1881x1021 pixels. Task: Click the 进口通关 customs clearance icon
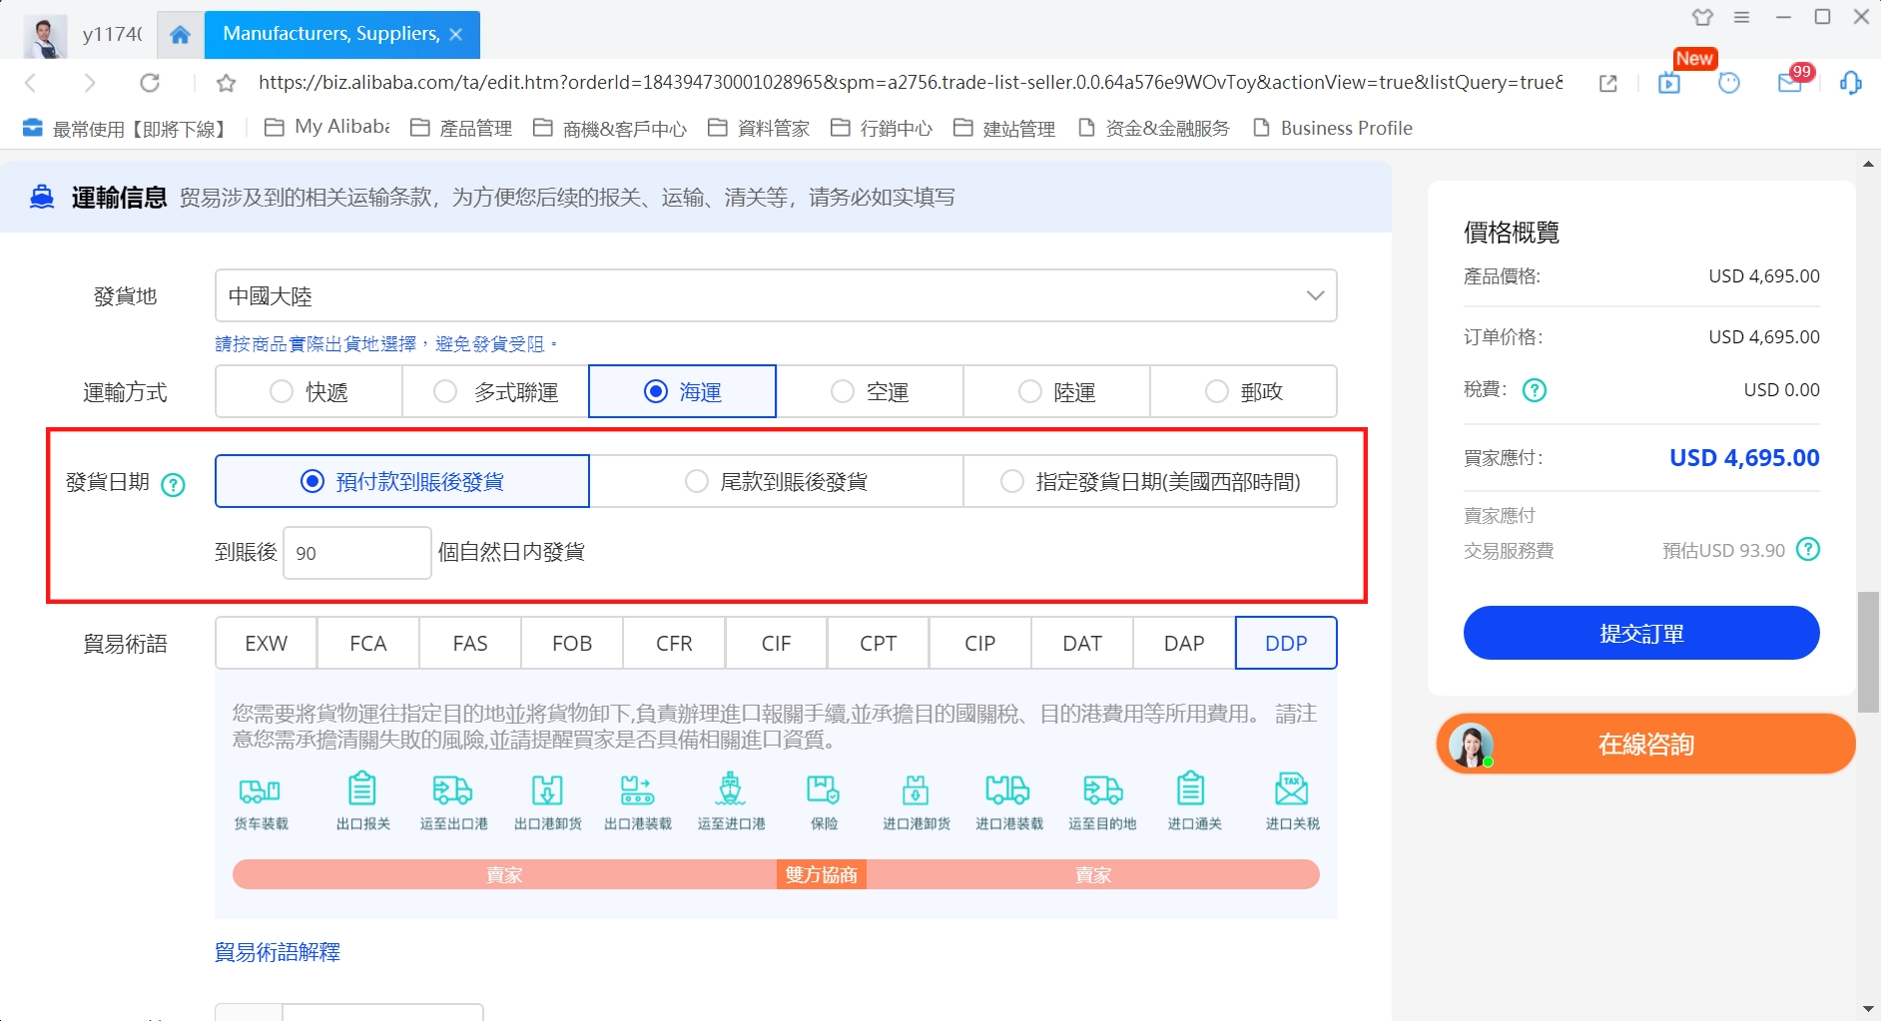tap(1191, 788)
